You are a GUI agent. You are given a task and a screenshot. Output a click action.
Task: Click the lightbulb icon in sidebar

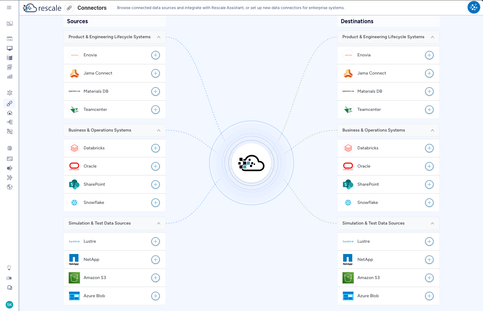point(9,268)
